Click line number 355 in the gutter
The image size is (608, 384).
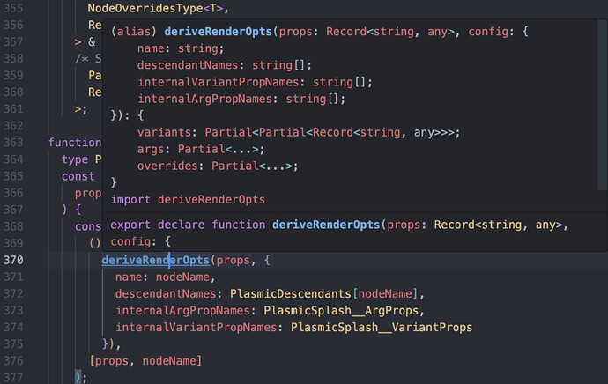[x=13, y=9]
